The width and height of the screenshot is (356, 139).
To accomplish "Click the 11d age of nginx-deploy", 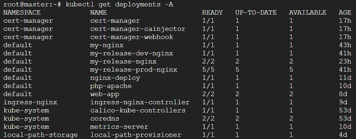I will 345,78.
